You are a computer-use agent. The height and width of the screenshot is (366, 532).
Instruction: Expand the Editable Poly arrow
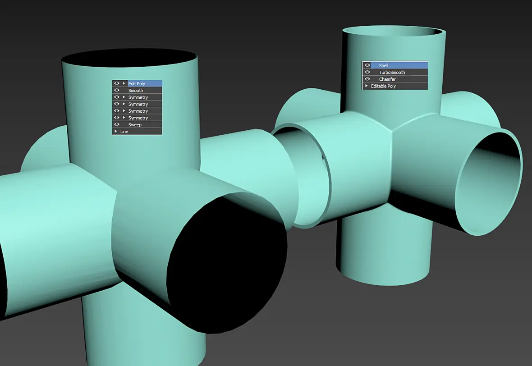(x=366, y=86)
